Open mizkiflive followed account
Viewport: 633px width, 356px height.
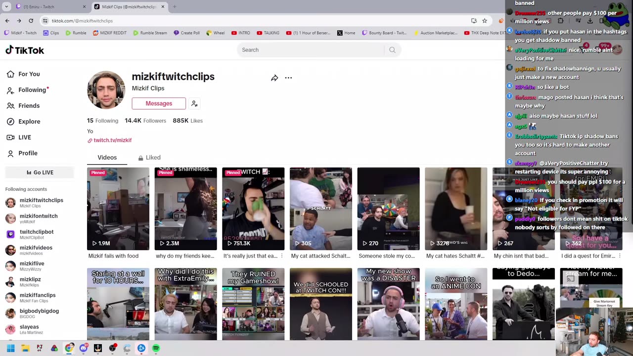[x=40, y=266]
